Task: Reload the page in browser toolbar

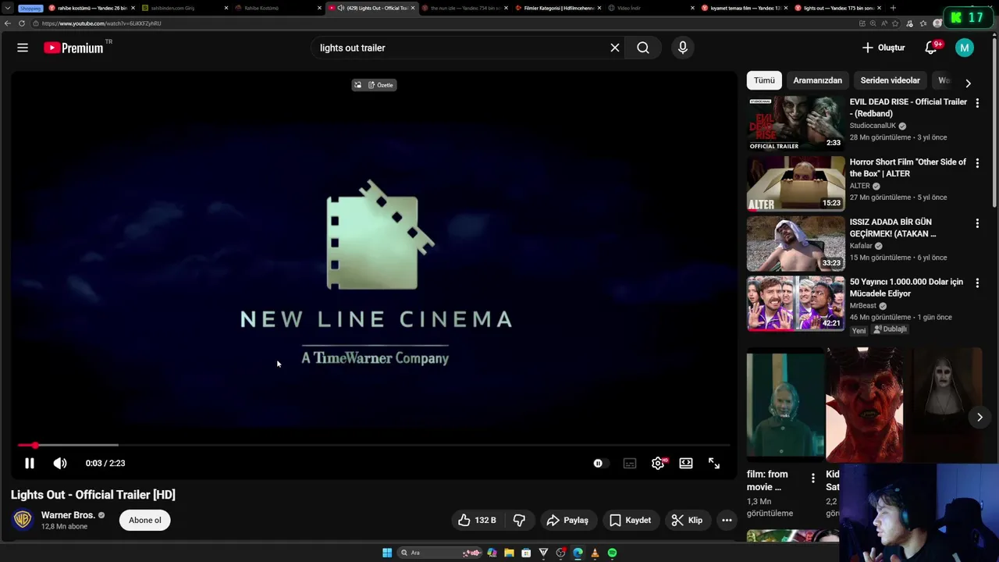Action: coord(22,23)
